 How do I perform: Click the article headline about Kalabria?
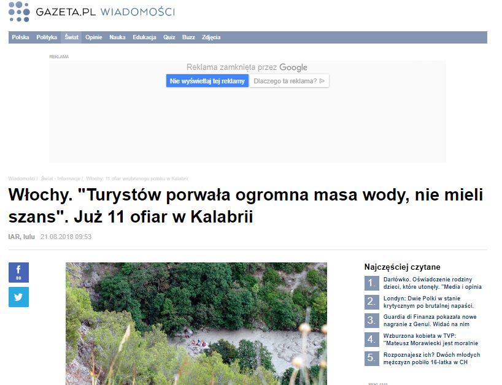(x=245, y=205)
